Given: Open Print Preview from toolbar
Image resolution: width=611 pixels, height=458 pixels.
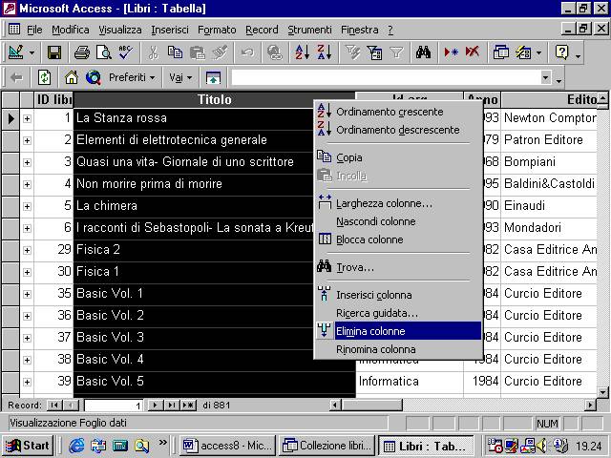Looking at the screenshot, I should click(104, 52).
